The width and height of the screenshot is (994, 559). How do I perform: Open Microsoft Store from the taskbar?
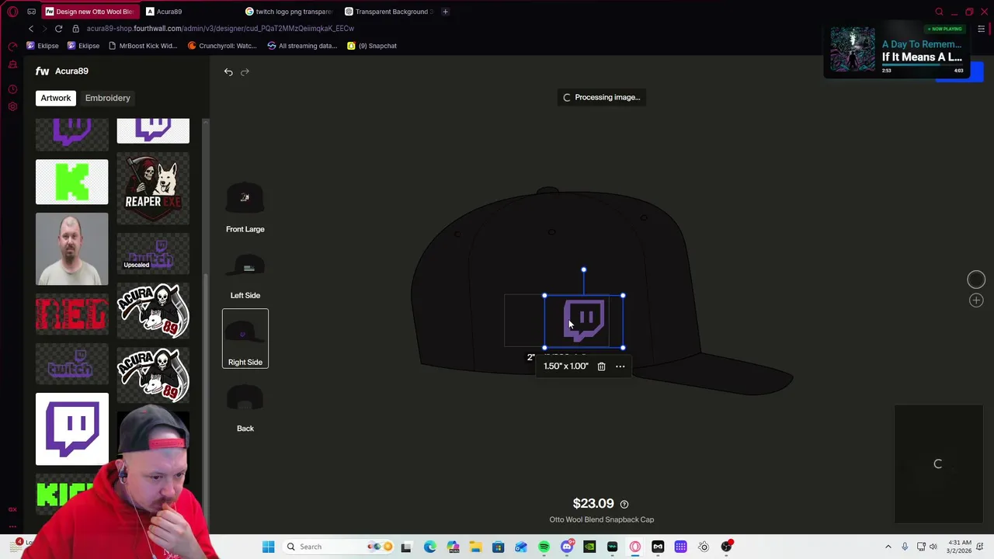tap(498, 547)
